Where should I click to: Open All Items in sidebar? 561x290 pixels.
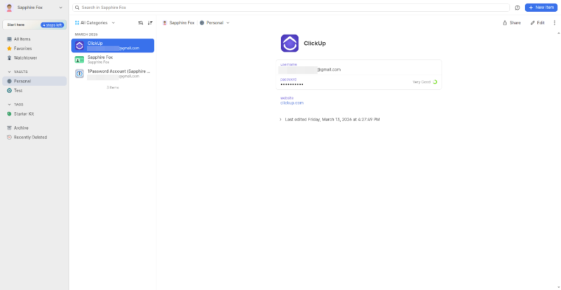34,39
